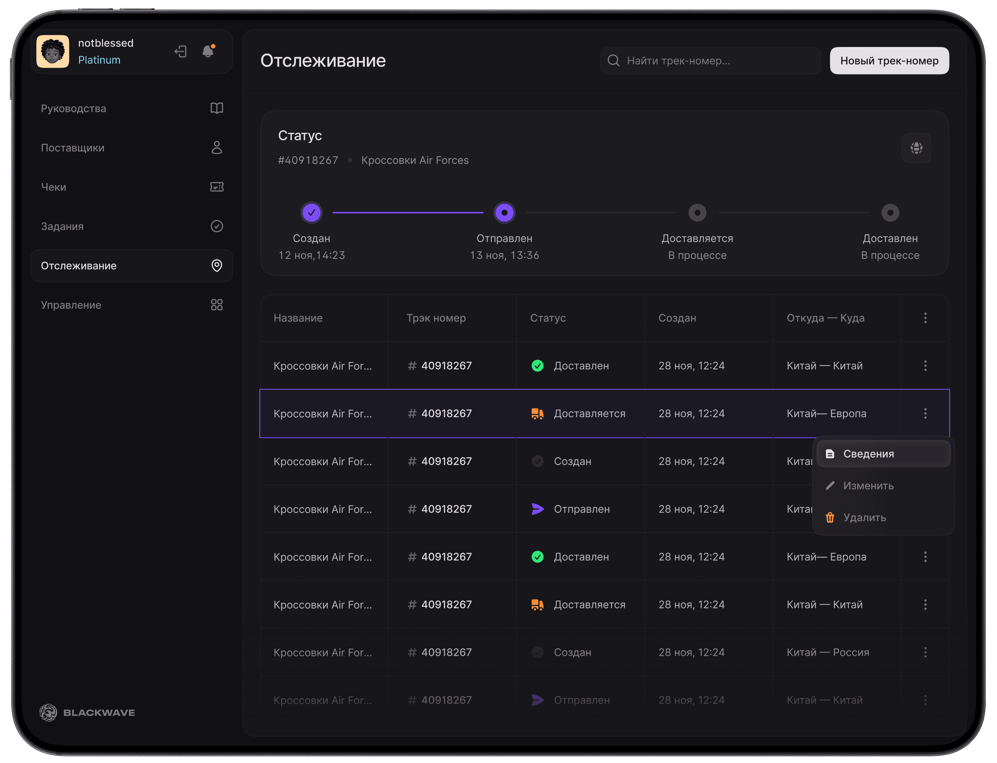Click the Доставляется progress step circle

(x=697, y=213)
